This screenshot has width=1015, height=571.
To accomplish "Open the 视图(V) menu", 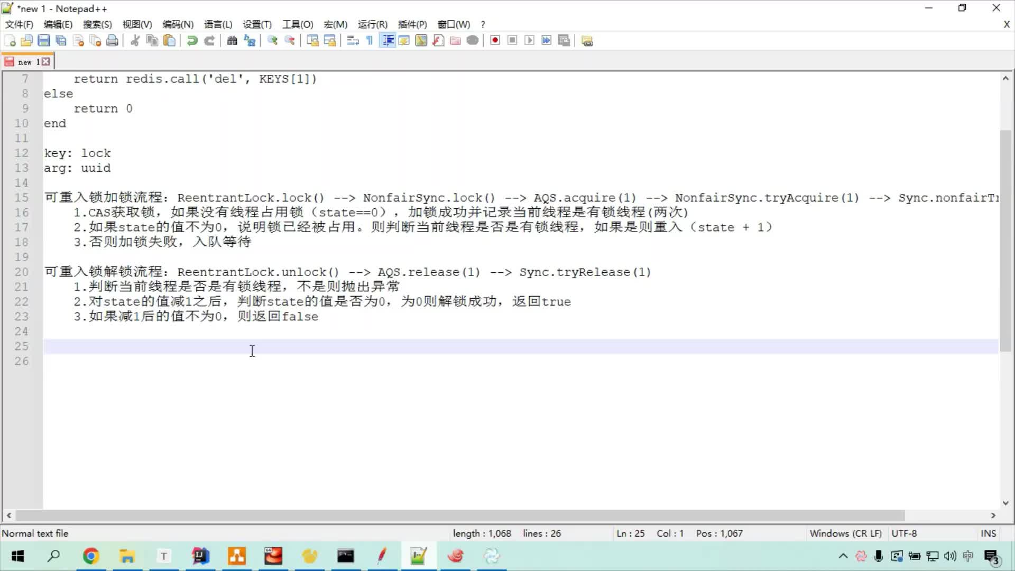I will coord(137,24).
